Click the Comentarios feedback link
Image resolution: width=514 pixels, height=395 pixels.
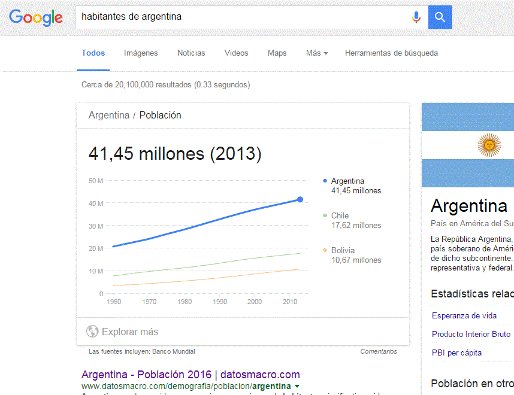click(x=378, y=351)
